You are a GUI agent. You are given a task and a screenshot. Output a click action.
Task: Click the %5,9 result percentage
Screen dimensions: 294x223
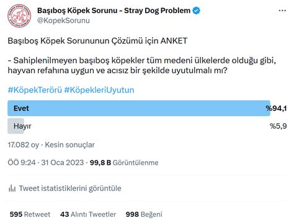coord(278,126)
